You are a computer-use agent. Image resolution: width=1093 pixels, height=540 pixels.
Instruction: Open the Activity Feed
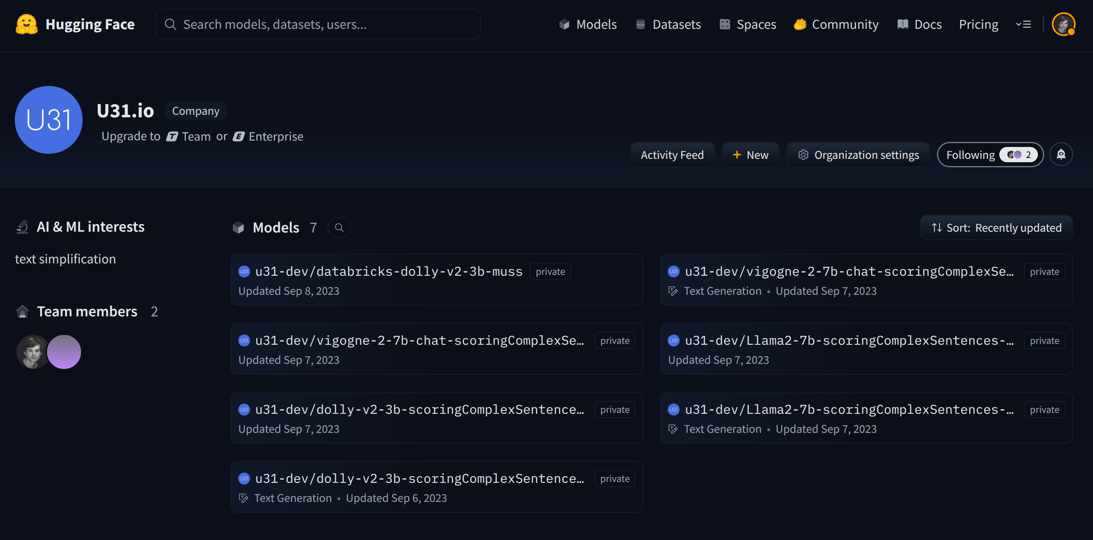pyautogui.click(x=672, y=155)
